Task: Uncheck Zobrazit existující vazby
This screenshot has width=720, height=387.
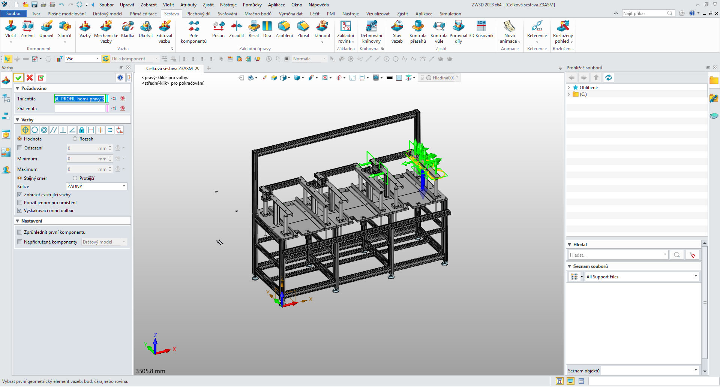Action: click(20, 195)
